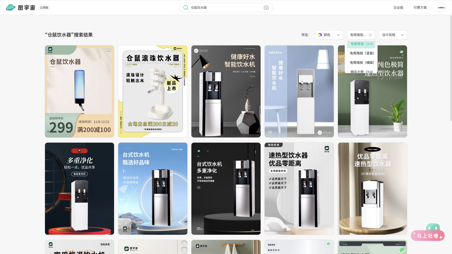Image resolution: width=452 pixels, height=254 pixels.
Task: Click the search magnifier icon
Action: coord(186,8)
